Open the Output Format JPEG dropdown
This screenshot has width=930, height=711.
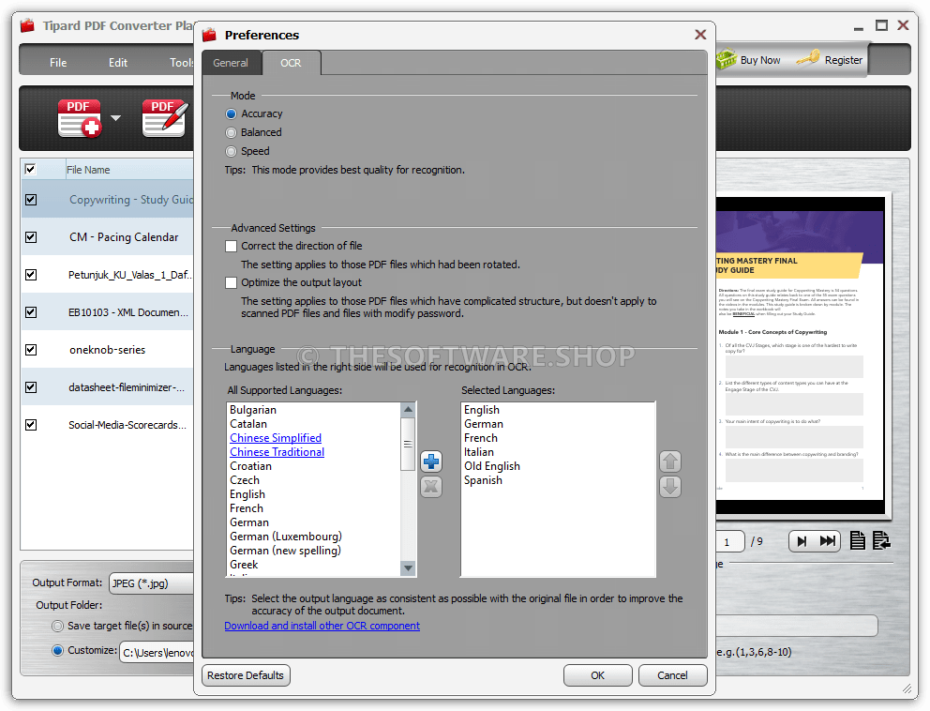click(152, 582)
